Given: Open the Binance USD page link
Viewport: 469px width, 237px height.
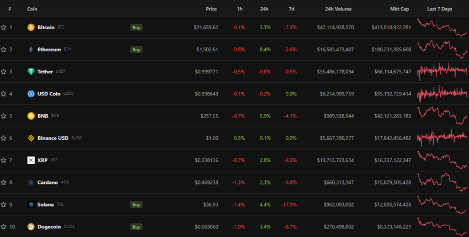Looking at the screenshot, I should [x=53, y=138].
